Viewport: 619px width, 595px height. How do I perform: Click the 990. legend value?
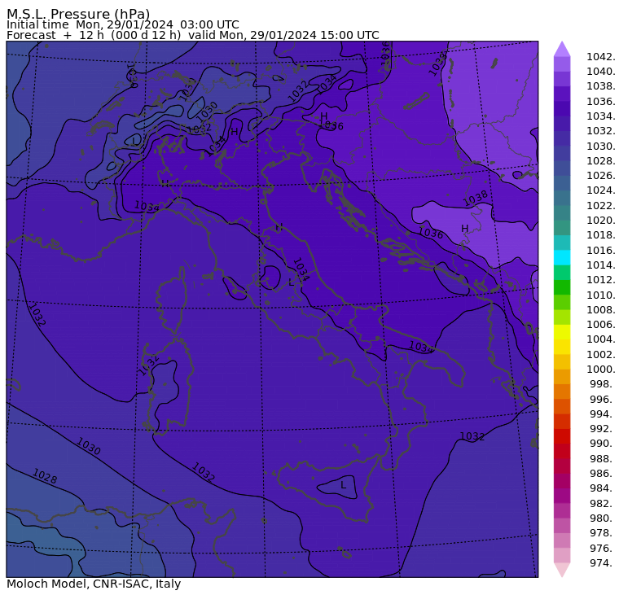[603, 444]
